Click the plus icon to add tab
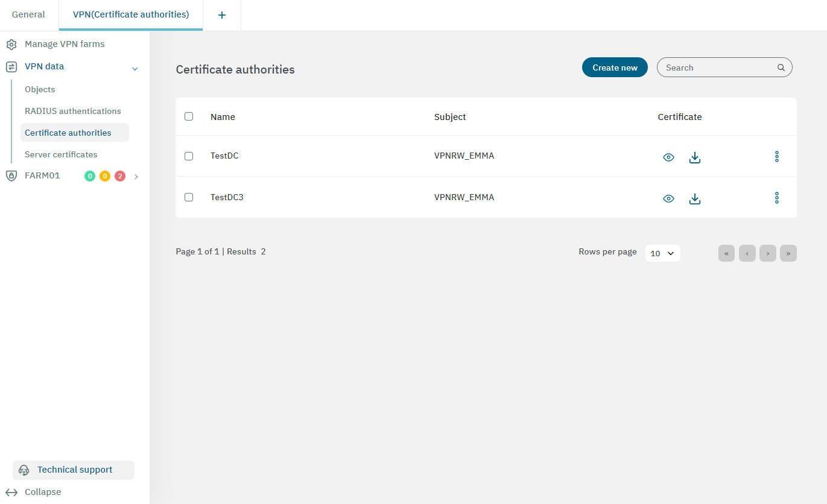Image resolution: width=827 pixels, height=504 pixels. [221, 15]
